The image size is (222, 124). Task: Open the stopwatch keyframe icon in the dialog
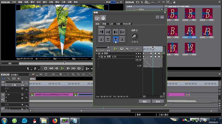(103, 18)
